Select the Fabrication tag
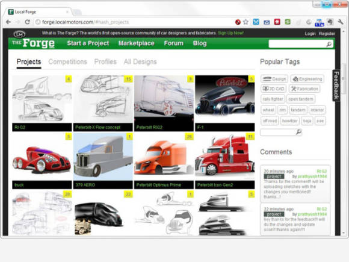Screen dimensions: 349x262 coord(304,89)
